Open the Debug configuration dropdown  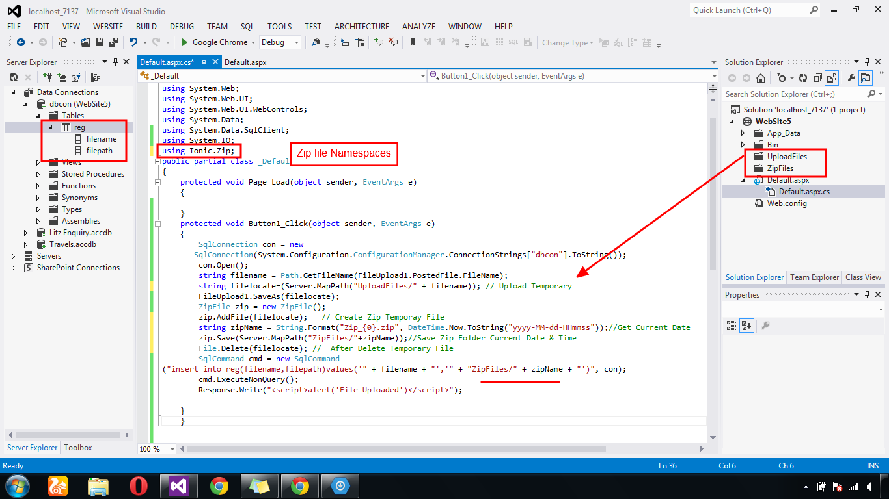(297, 42)
